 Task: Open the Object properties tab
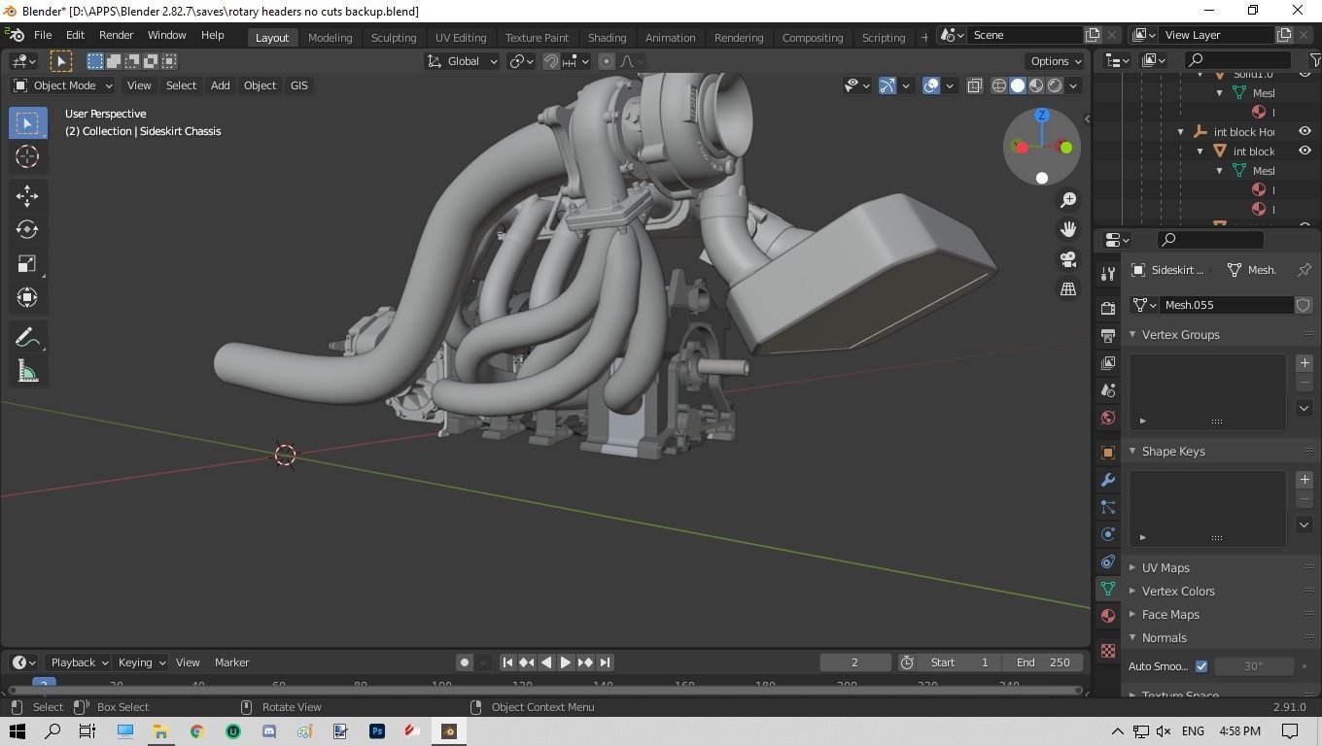pyautogui.click(x=1108, y=453)
